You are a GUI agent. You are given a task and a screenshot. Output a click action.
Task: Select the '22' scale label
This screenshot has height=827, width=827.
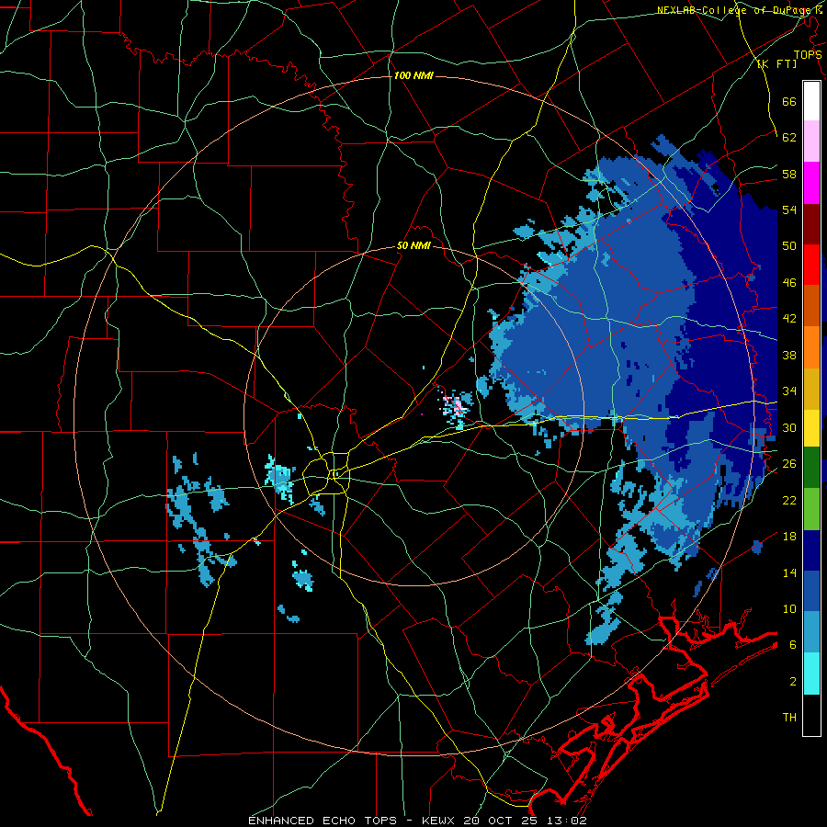tap(789, 500)
